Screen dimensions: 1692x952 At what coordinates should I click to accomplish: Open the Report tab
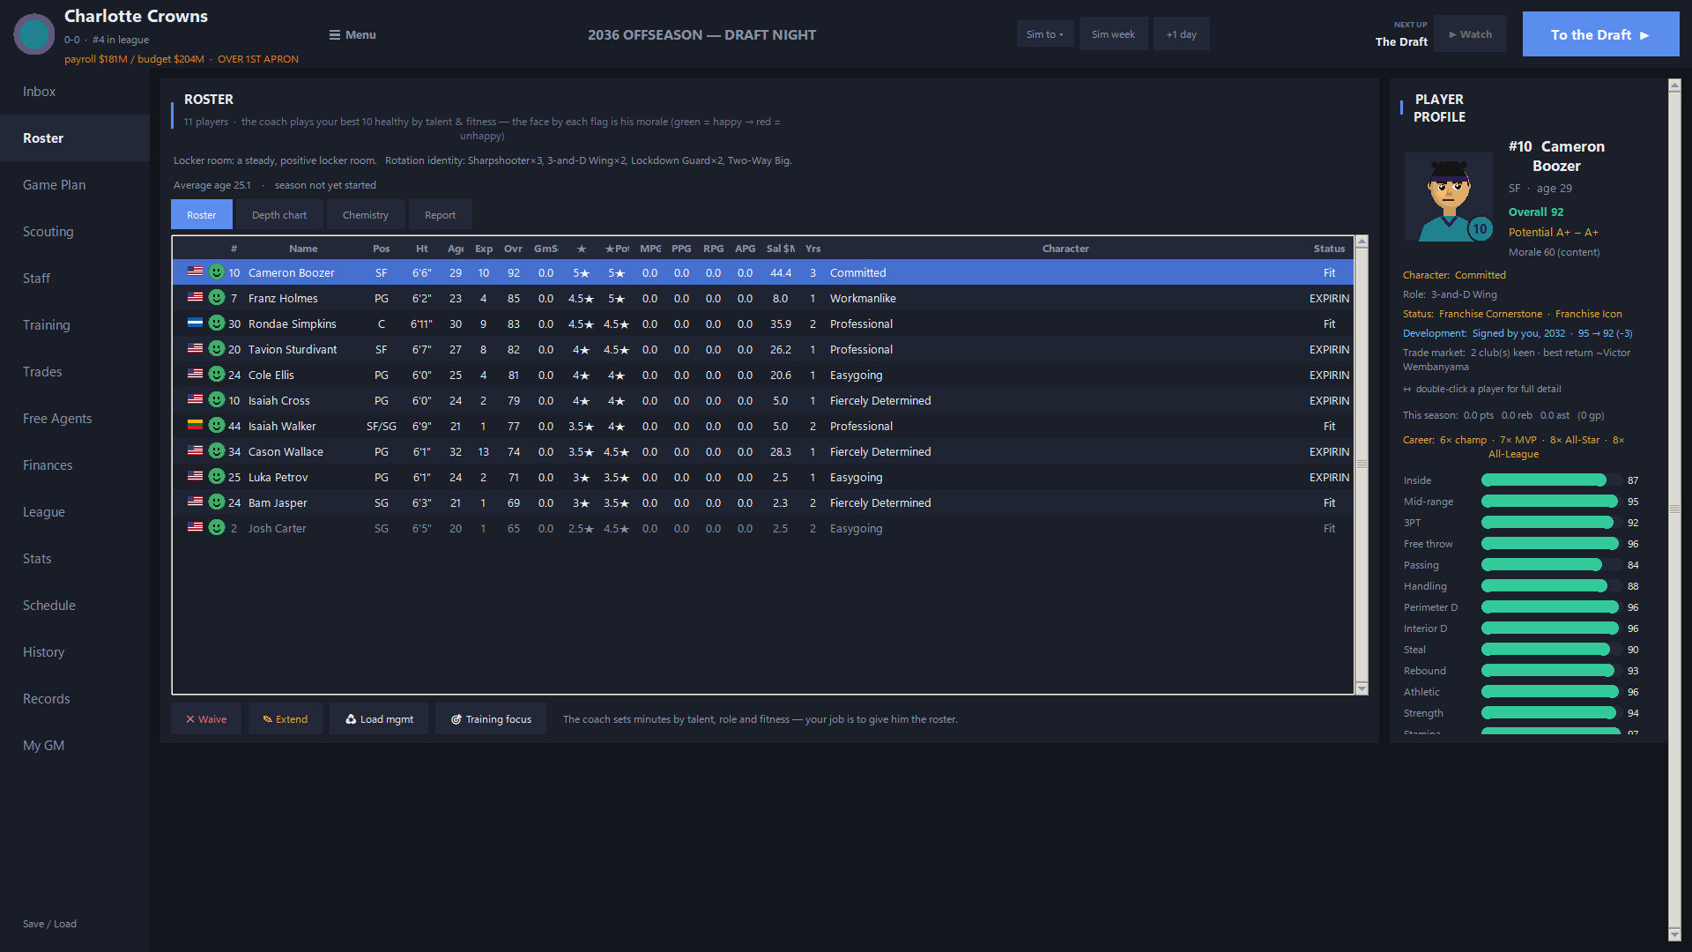click(440, 215)
